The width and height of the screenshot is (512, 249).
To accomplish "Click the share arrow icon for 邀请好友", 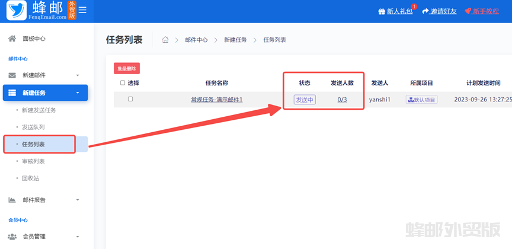I will point(425,11).
